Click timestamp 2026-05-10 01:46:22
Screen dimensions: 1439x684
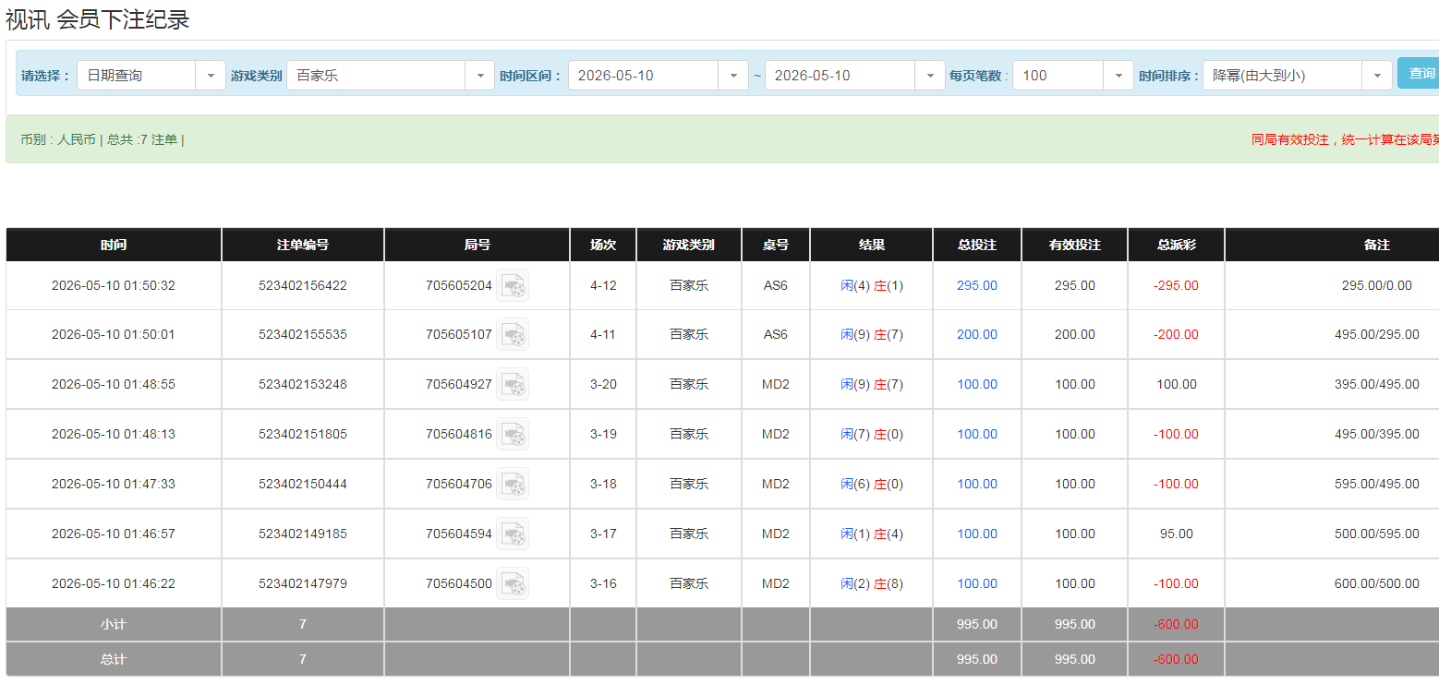(114, 584)
